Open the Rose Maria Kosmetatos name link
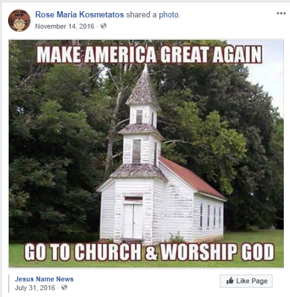The image size is (290, 297). click(80, 15)
